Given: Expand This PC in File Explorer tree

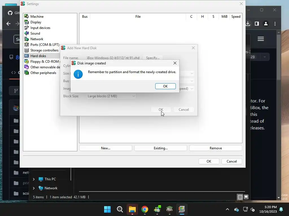Looking at the screenshot, I should pos(34,179).
